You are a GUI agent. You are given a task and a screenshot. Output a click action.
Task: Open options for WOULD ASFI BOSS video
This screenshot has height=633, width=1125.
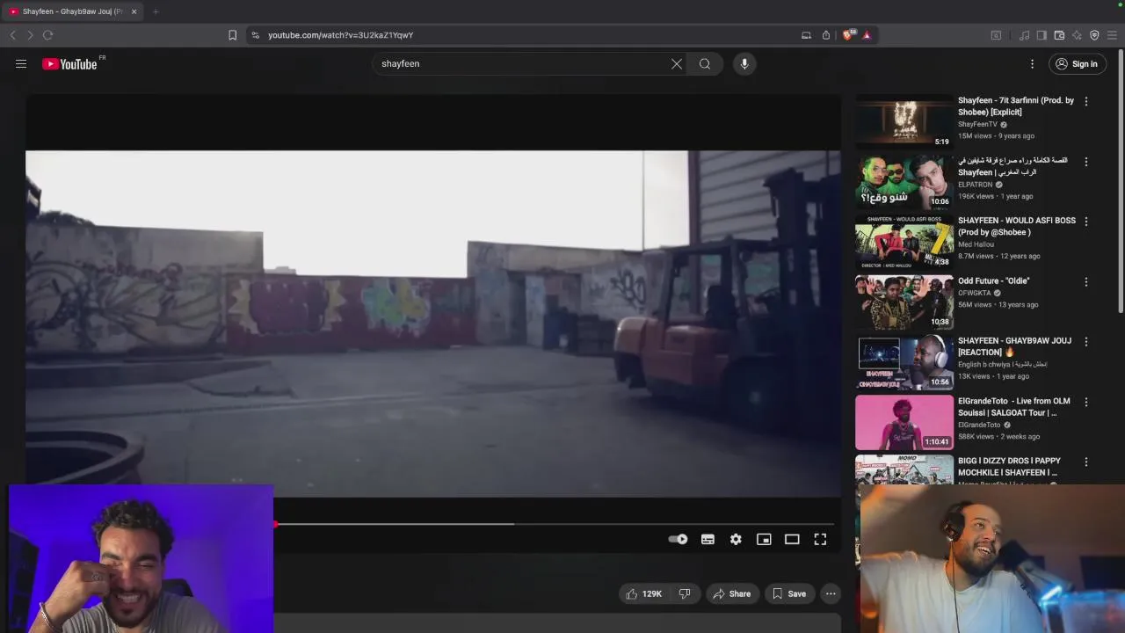1086,222
